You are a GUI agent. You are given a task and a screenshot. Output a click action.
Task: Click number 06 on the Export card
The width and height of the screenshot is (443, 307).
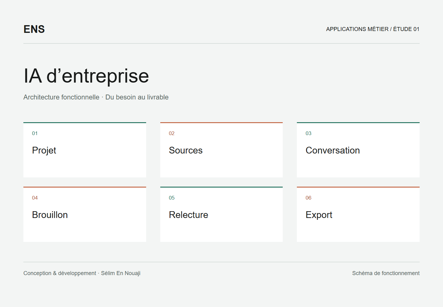click(308, 198)
